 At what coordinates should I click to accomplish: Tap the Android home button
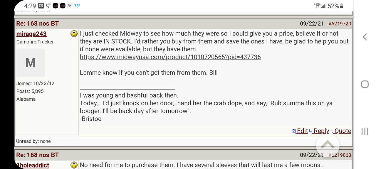point(365,84)
